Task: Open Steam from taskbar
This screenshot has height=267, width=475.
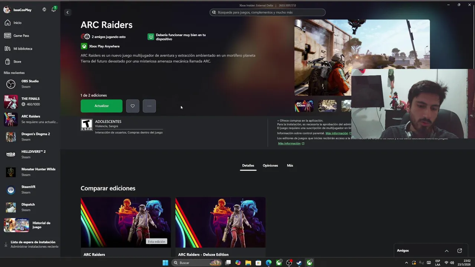Action: (299, 263)
